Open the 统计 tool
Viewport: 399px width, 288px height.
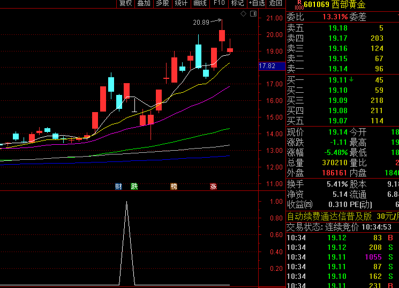[182, 3]
